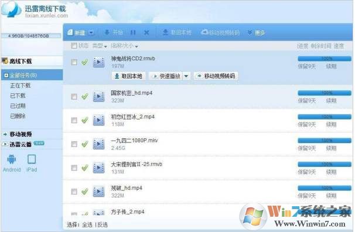Tick the checkbox for 一九四二1080P.mkv
Screen dimensions: 355x232
pyautogui.click(x=74, y=144)
